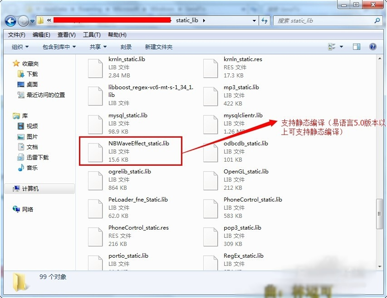Select file OpenGL_static.lib
This screenshot has height=298, width=387.
point(246,171)
